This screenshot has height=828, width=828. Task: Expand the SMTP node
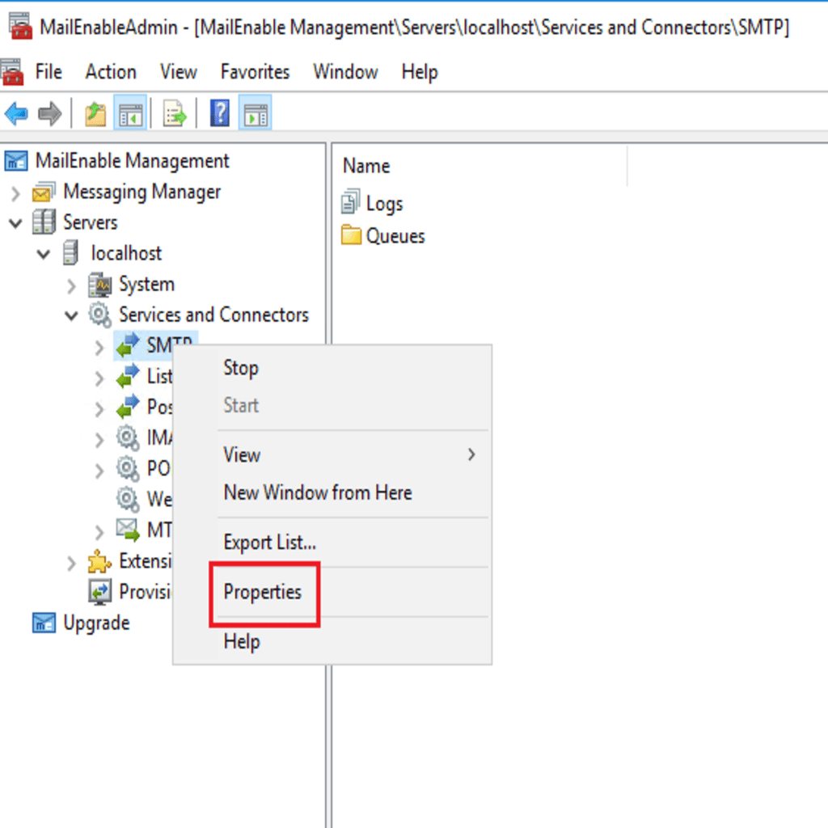pos(99,348)
